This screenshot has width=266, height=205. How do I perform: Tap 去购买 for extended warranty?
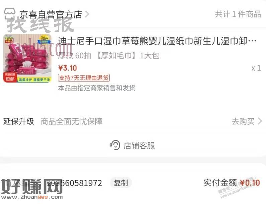point(243,121)
